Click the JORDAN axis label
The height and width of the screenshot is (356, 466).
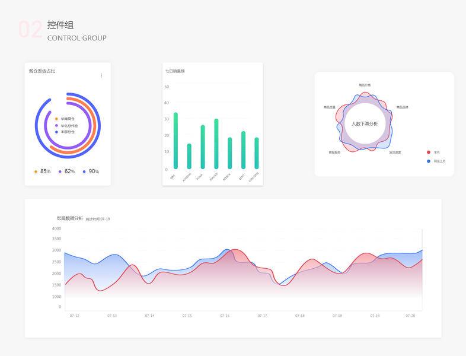point(213,177)
